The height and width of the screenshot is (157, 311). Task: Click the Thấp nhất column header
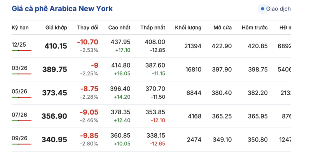[153, 28]
